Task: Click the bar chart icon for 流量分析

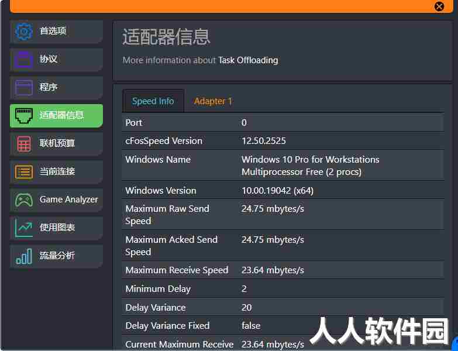Action: coord(23,256)
